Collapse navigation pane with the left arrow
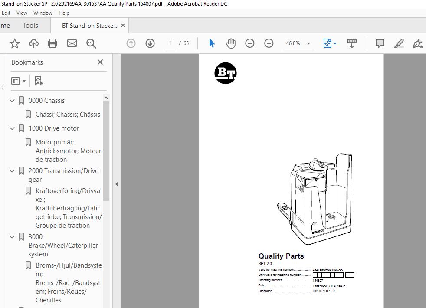 pyautogui.click(x=117, y=184)
